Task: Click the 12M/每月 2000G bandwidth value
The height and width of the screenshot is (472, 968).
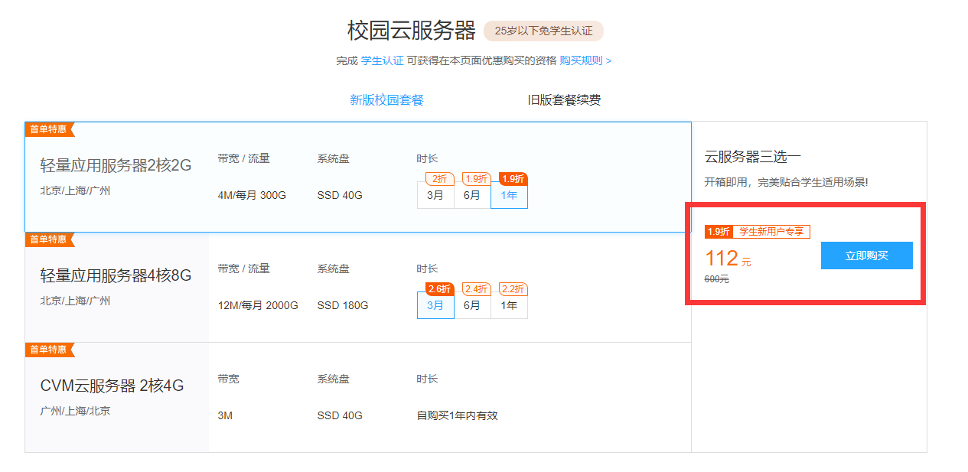Action: coord(258,305)
